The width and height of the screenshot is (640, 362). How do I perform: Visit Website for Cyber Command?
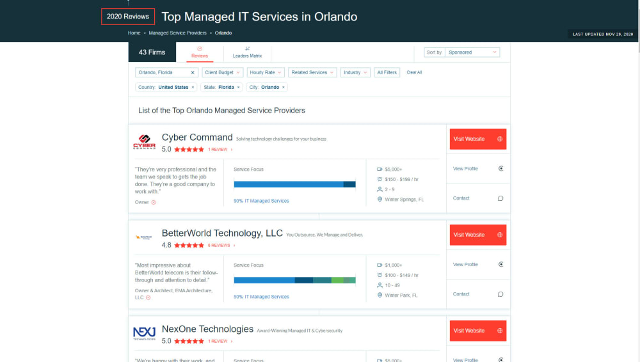(x=478, y=139)
